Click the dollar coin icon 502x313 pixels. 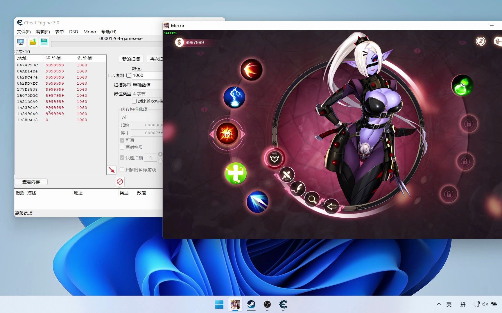(179, 42)
